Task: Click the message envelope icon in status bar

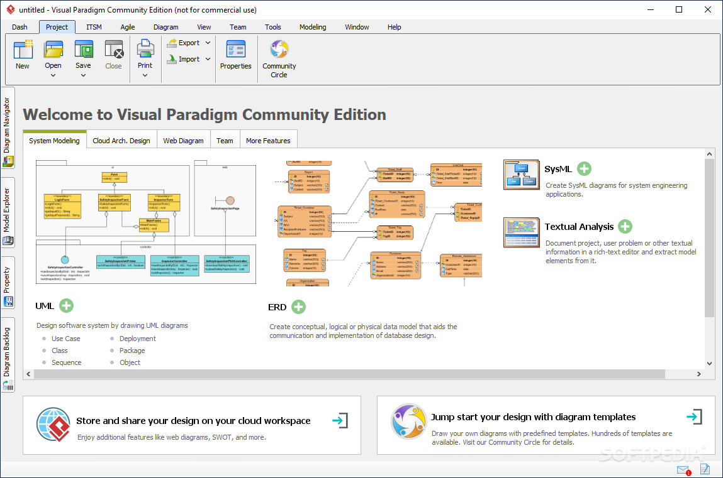Action: (x=684, y=470)
